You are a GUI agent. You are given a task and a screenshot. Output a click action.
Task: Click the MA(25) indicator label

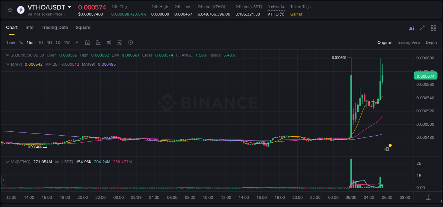52,64
